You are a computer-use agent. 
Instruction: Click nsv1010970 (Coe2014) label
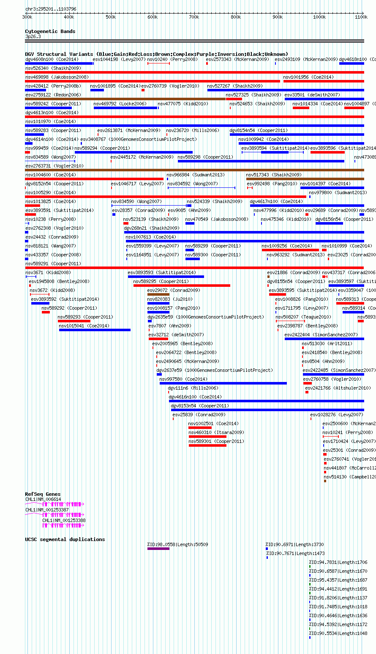50,121
